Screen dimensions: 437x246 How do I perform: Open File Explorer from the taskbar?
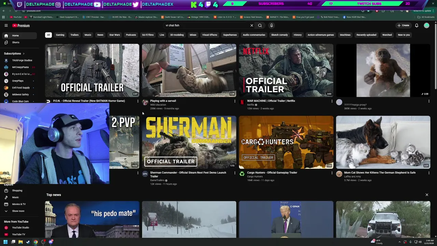pyautogui.click(x=20, y=242)
